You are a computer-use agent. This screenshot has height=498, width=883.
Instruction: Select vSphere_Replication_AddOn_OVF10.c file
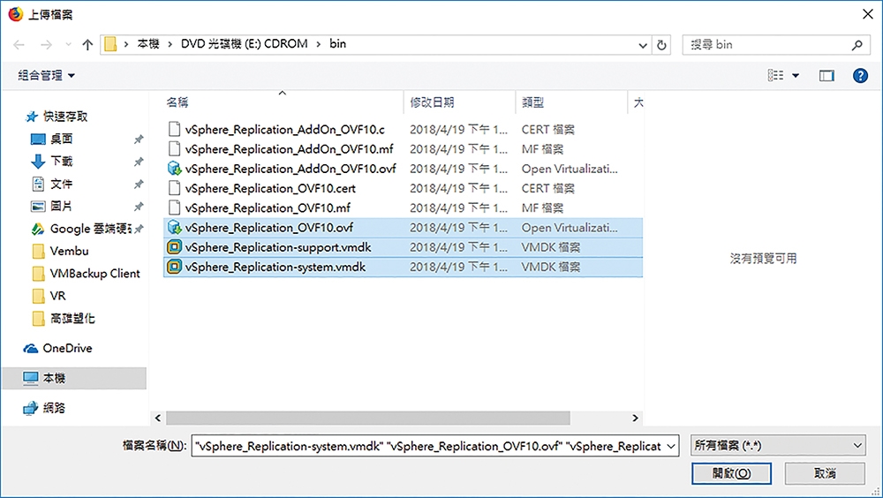click(x=285, y=130)
